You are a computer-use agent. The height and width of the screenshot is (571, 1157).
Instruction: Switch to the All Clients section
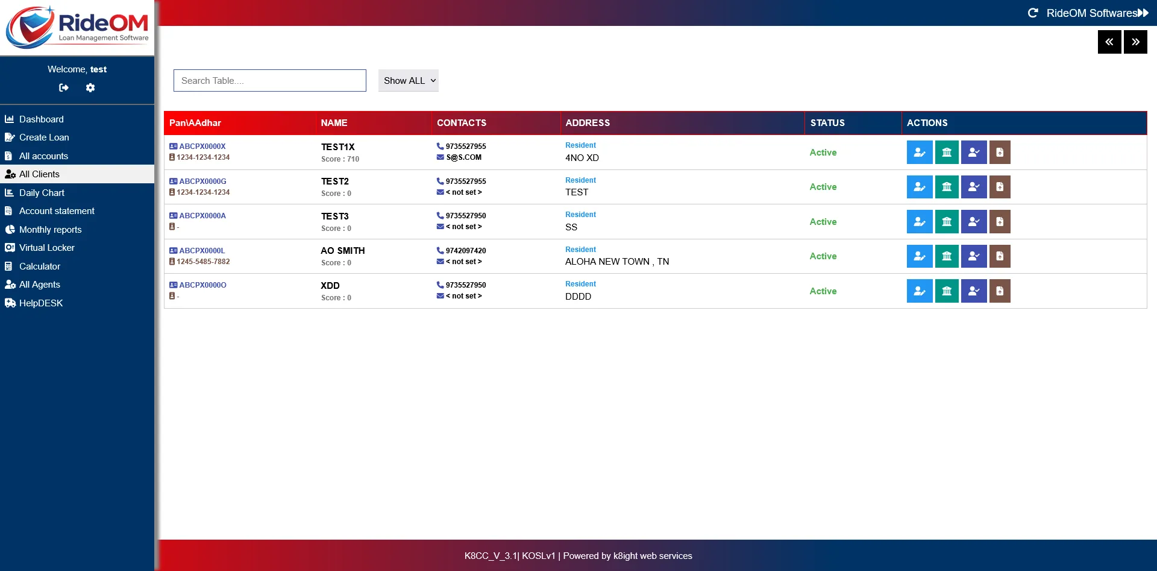[x=39, y=174]
